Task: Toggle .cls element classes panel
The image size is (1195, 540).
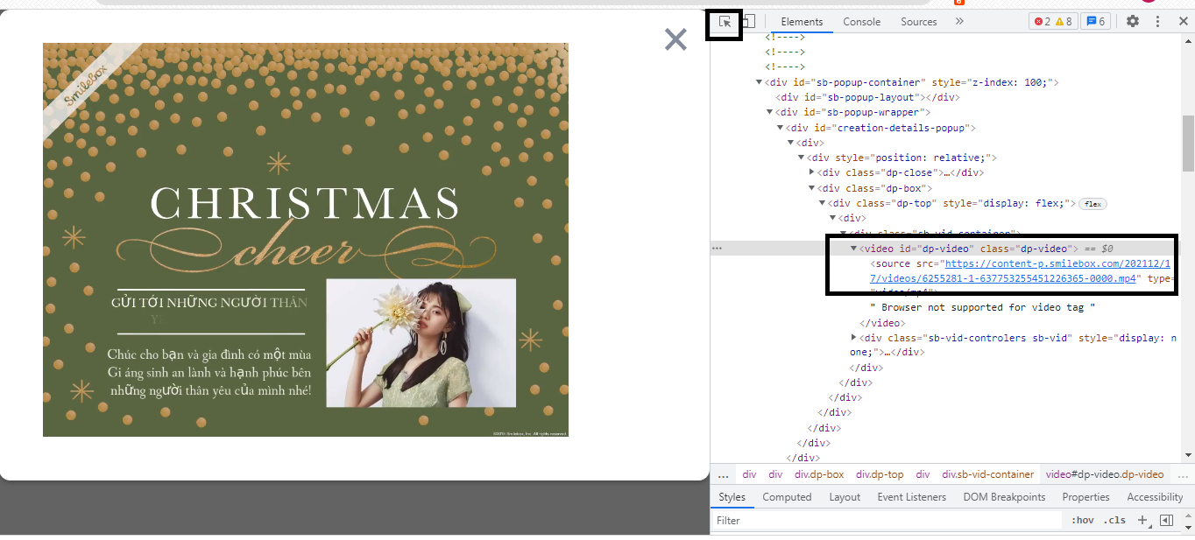Action: pyautogui.click(x=1114, y=520)
